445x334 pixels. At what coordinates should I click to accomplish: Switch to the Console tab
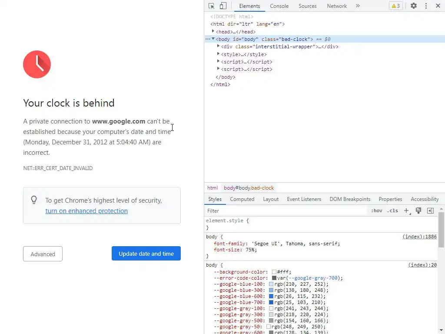[x=279, y=6]
